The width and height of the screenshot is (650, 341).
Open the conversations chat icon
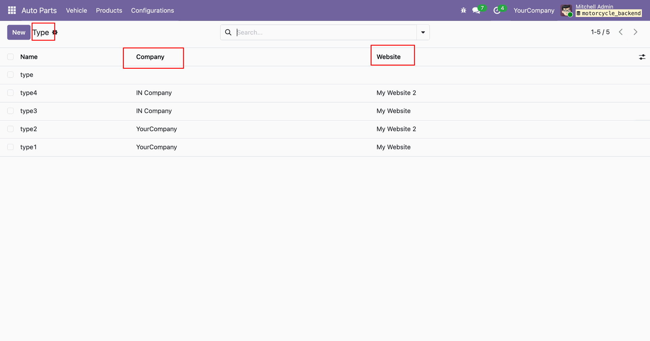click(x=476, y=10)
